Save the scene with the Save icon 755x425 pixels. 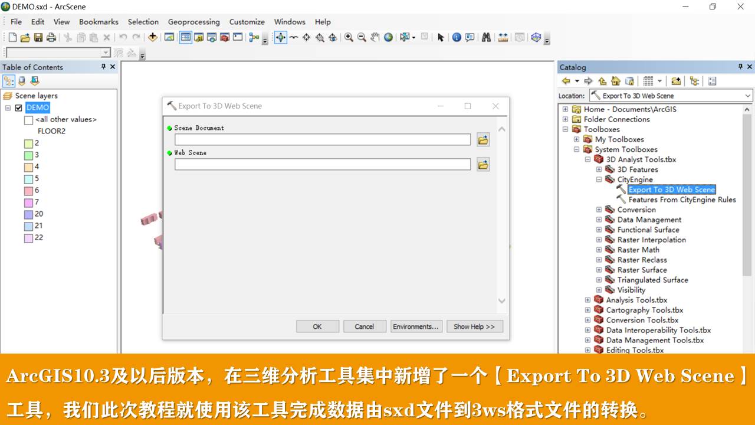click(x=38, y=37)
